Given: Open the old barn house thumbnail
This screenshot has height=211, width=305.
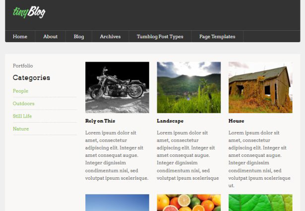Looking at the screenshot, I should click(260, 87).
